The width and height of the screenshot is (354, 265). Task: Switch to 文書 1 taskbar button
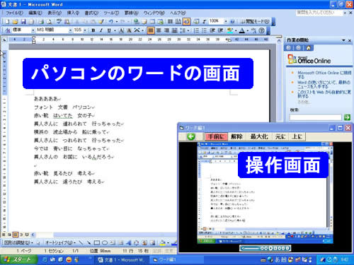pos(122,260)
